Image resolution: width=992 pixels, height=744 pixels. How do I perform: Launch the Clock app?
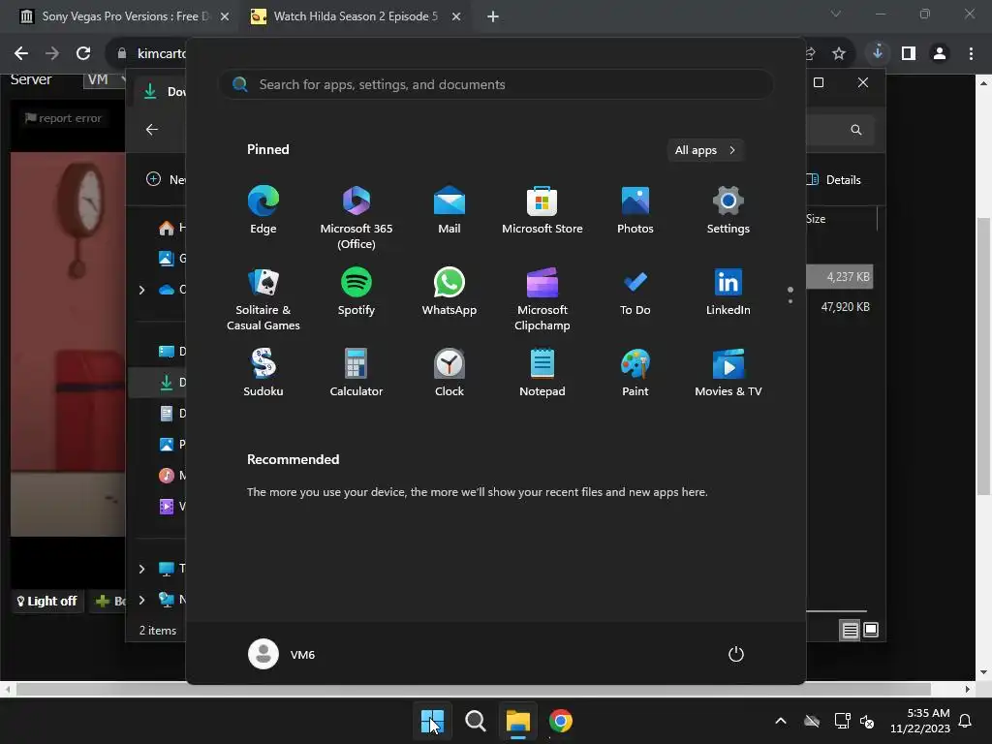point(449,373)
